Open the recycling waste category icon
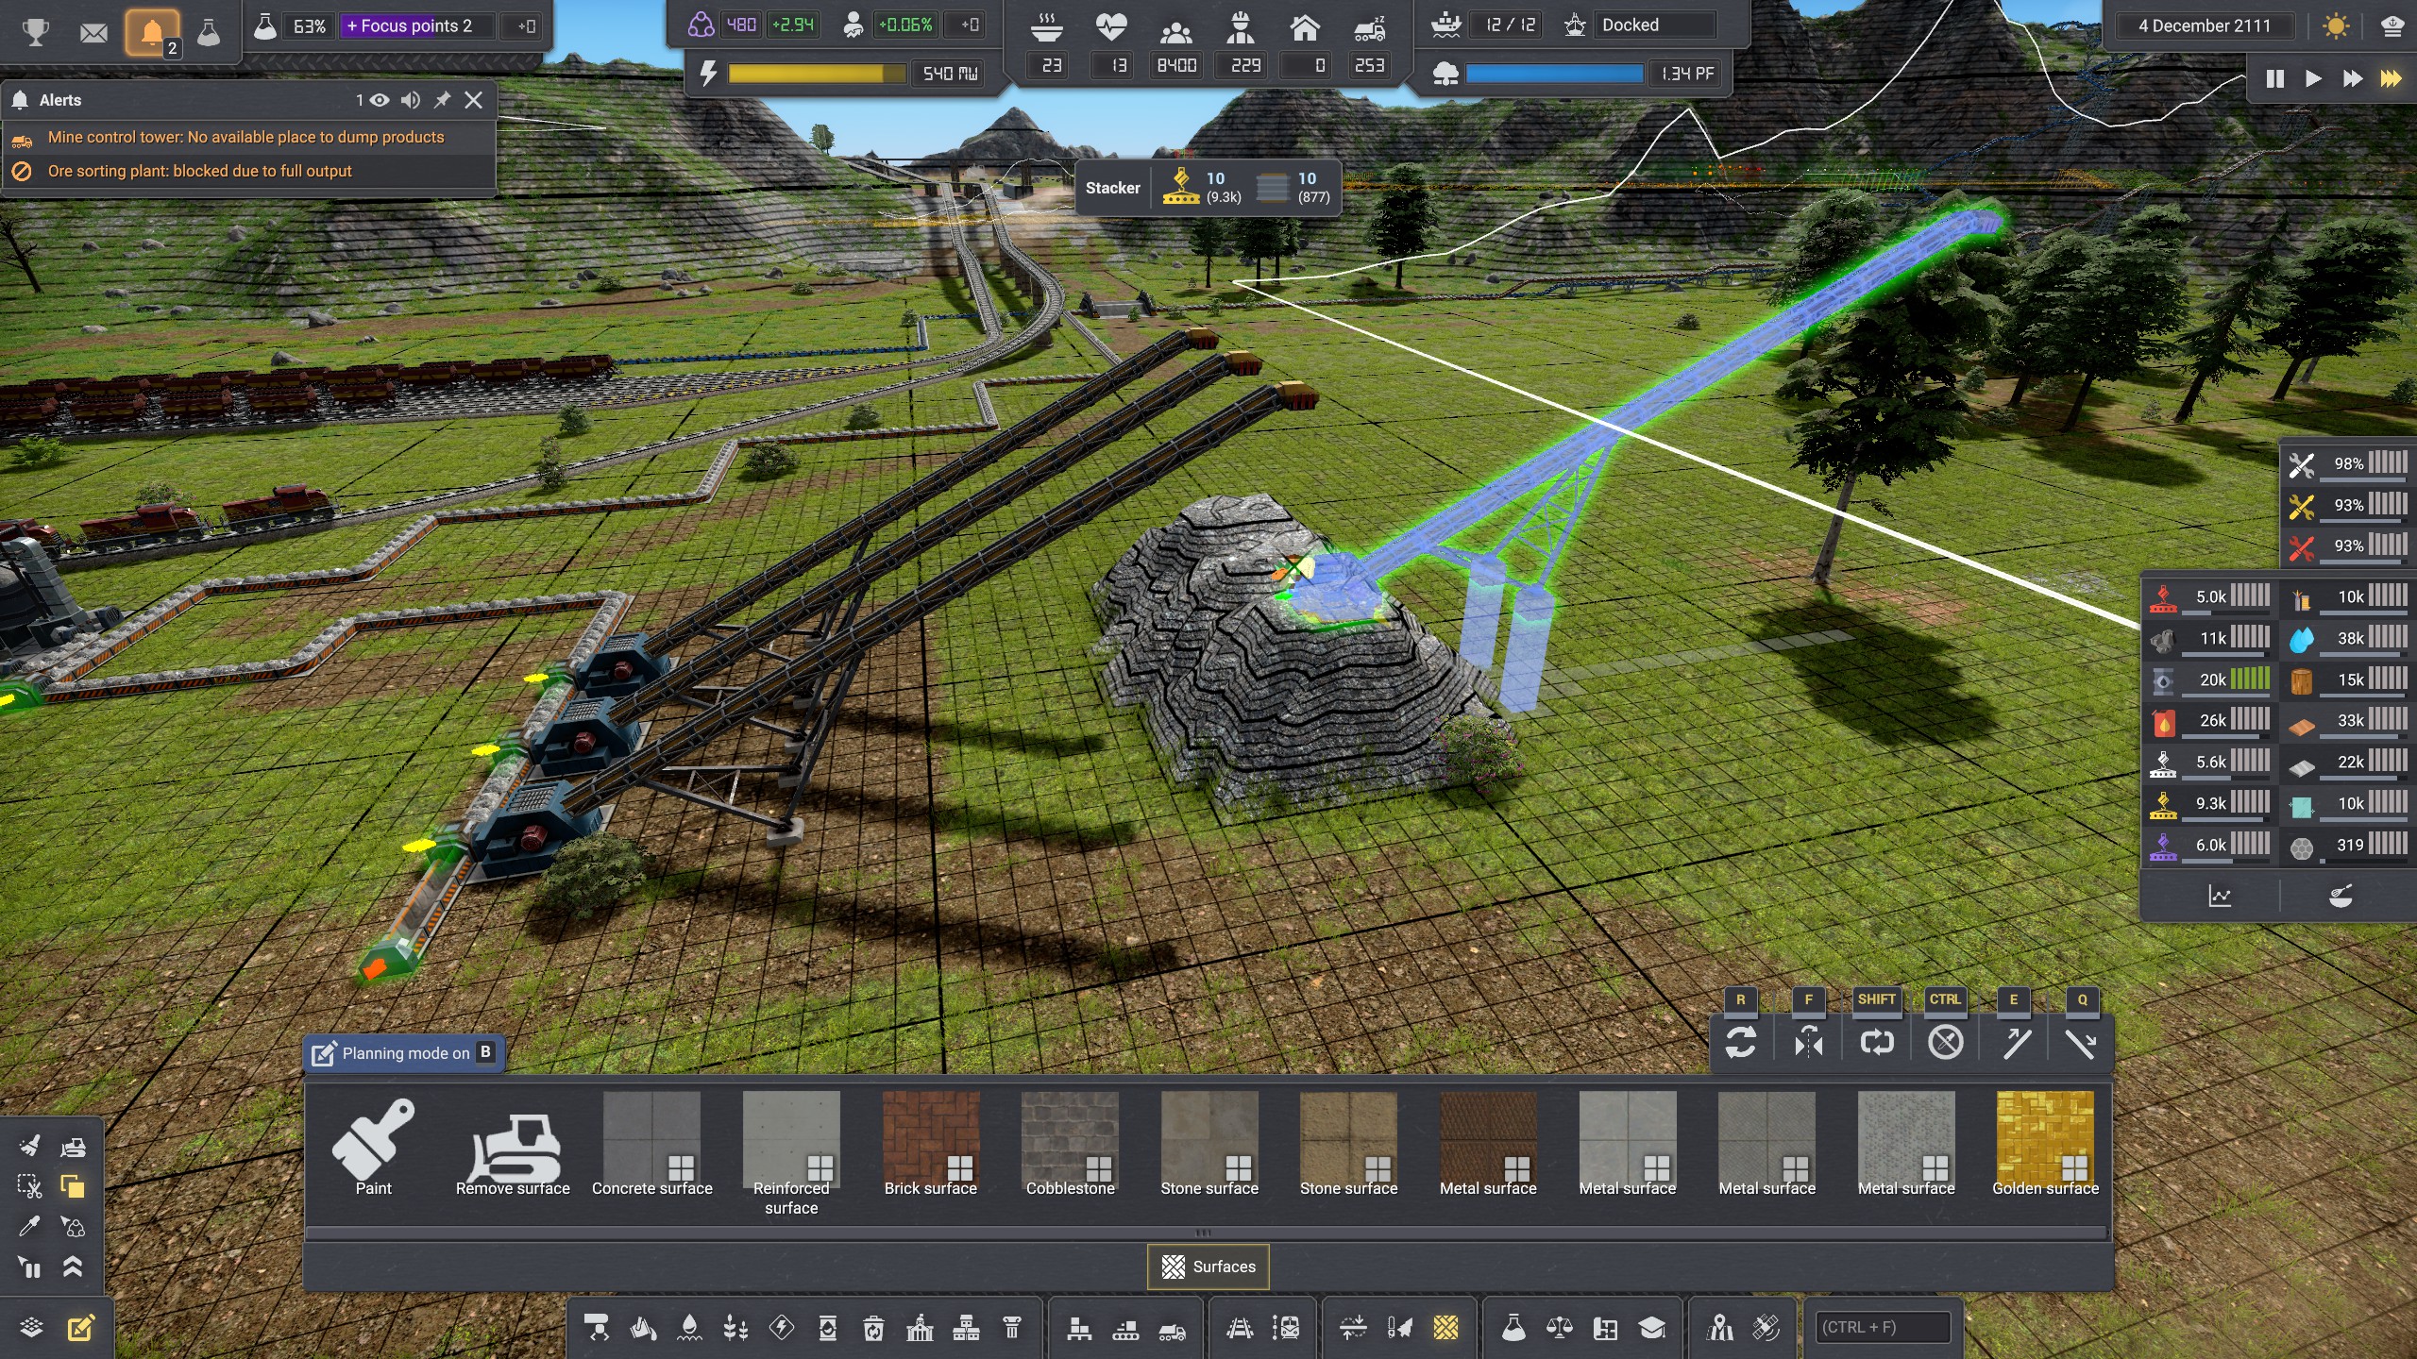This screenshot has width=2417, height=1359. [873, 1329]
